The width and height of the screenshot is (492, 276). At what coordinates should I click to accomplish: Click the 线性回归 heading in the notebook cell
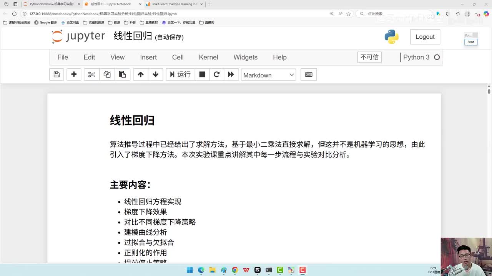point(132,120)
